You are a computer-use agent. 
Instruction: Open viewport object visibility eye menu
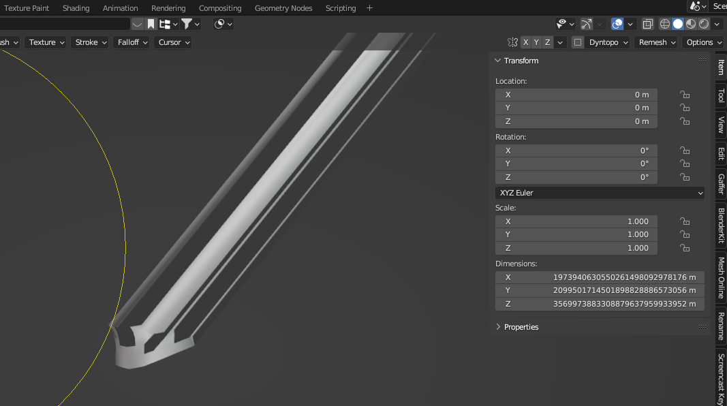(x=566, y=24)
